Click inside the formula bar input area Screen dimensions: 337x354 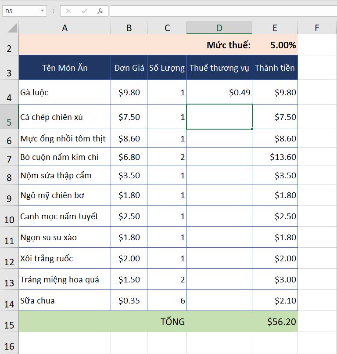(x=223, y=11)
